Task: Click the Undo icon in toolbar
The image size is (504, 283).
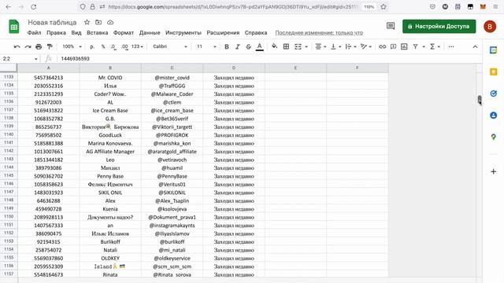Action: 17,47
